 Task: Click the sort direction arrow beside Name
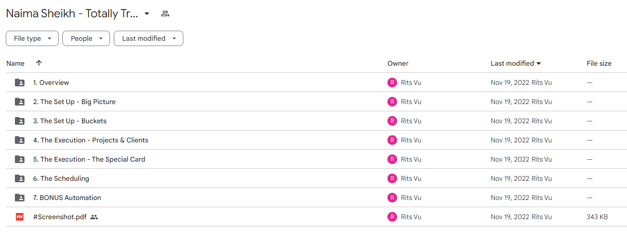click(x=39, y=63)
